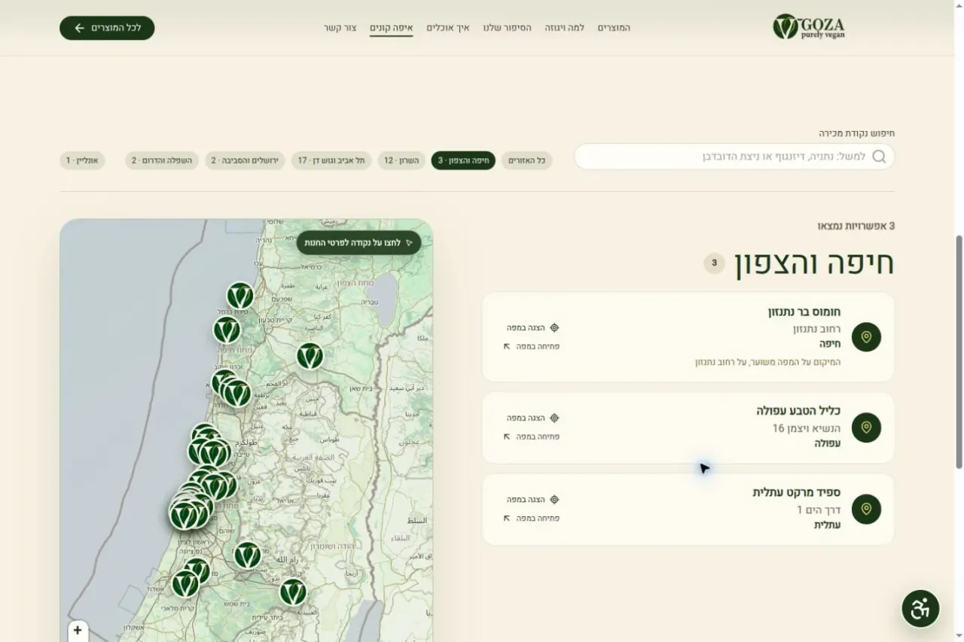Image resolution: width=964 pixels, height=642 pixels.
Task: Click the map hint לחצו על נקודה לפרטי החנות
Action: pyautogui.click(x=358, y=242)
